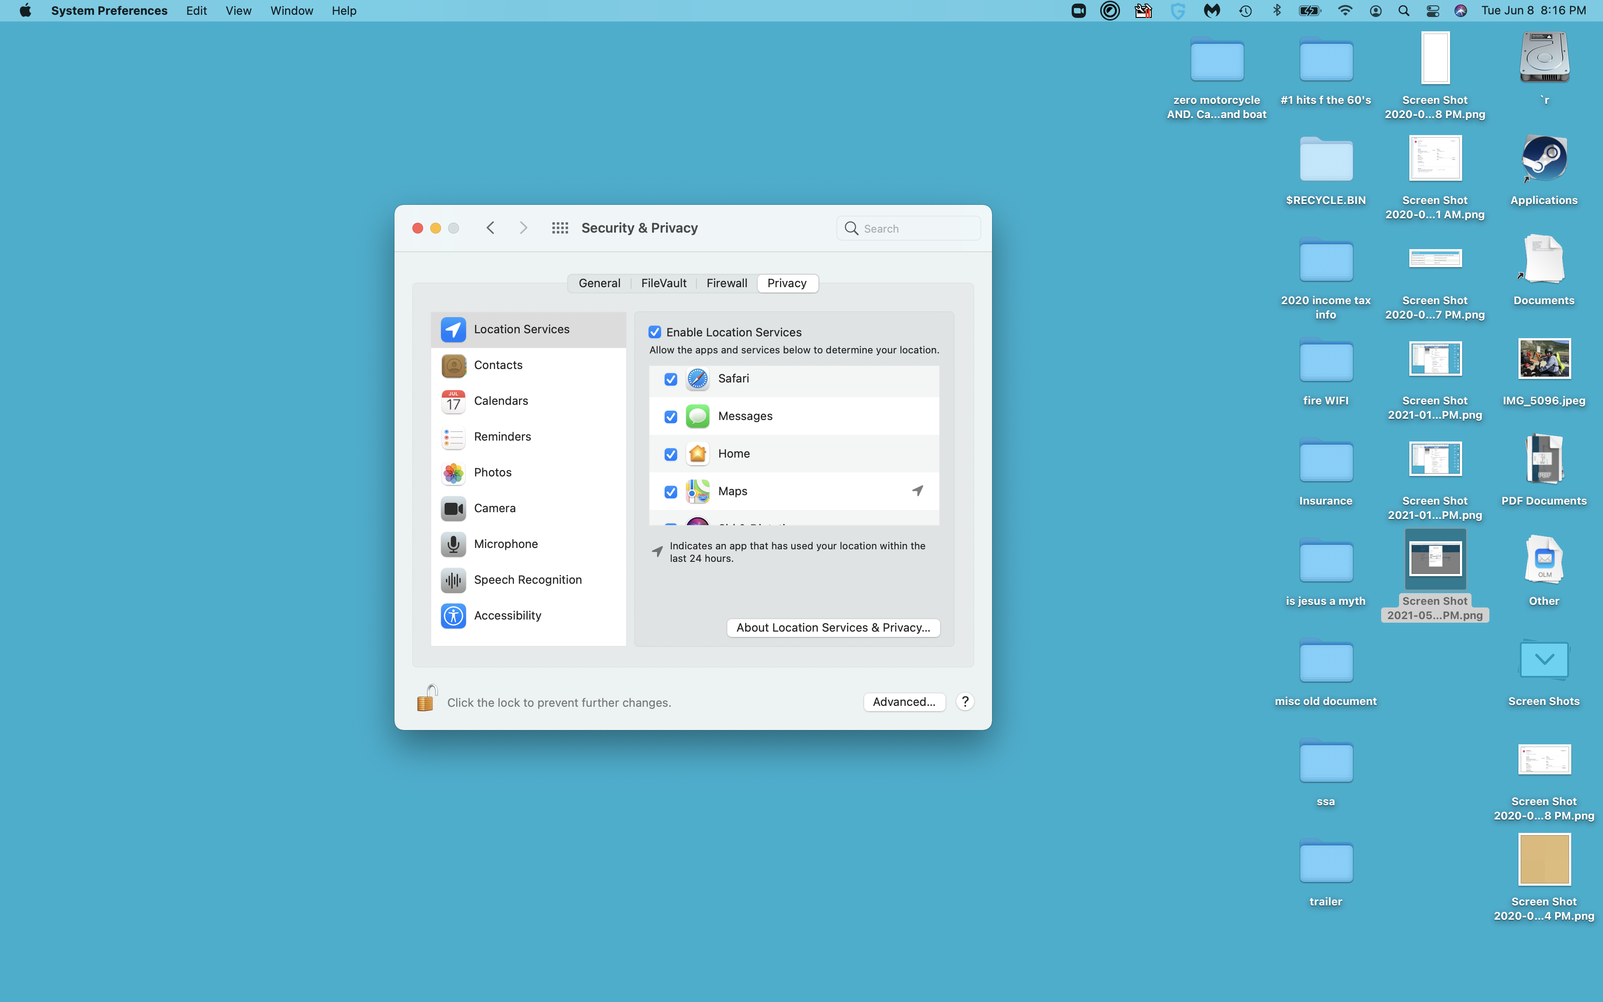
Task: Uncheck Messages location access
Action: pyautogui.click(x=670, y=417)
